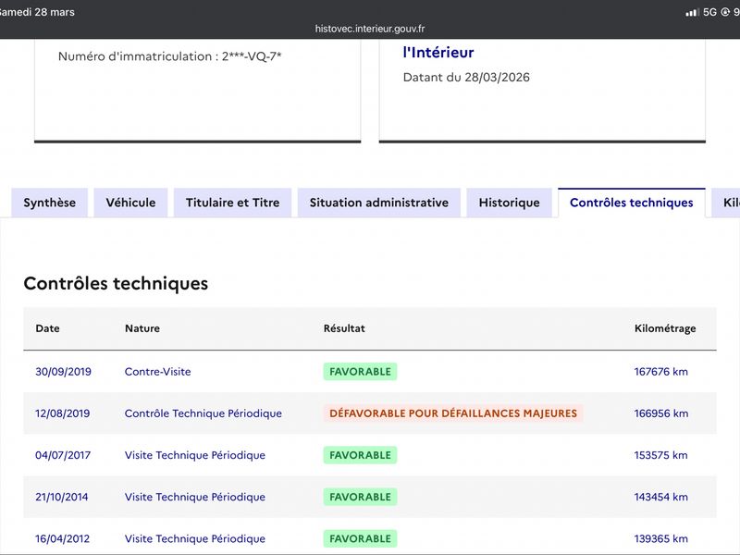Tap the date Samedi 28 mars in status bar
The width and height of the screenshot is (740, 555).
(37, 12)
